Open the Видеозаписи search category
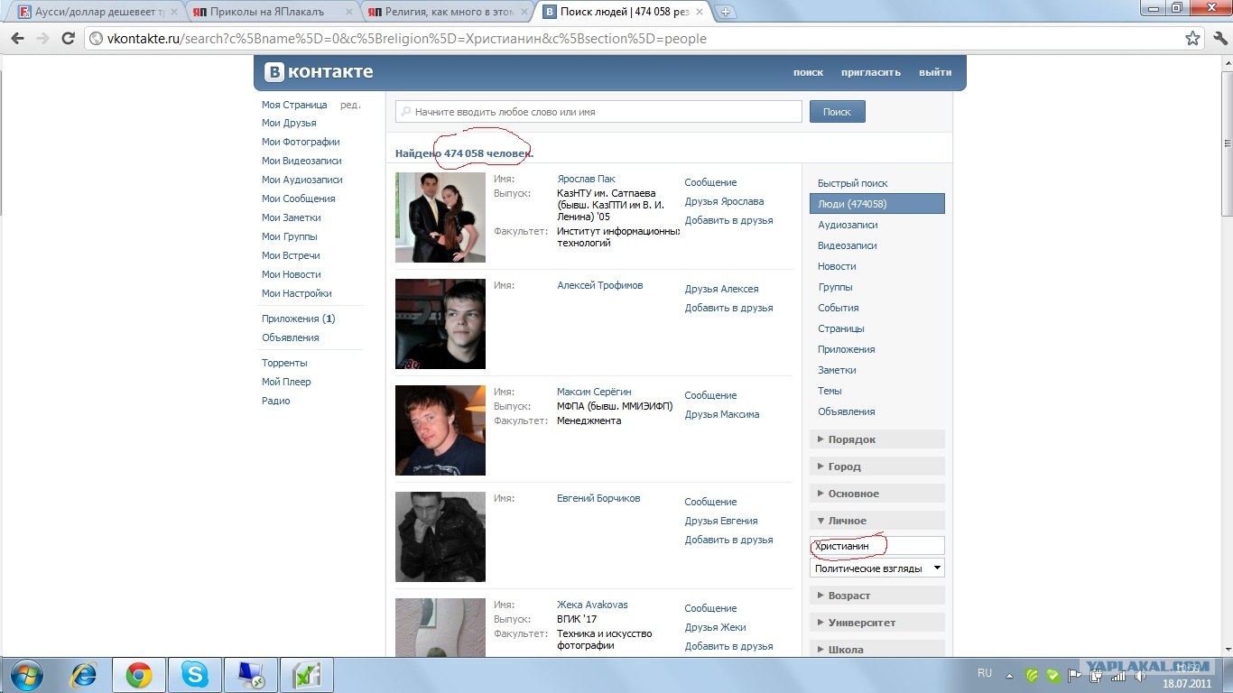1233x693 pixels. click(847, 245)
